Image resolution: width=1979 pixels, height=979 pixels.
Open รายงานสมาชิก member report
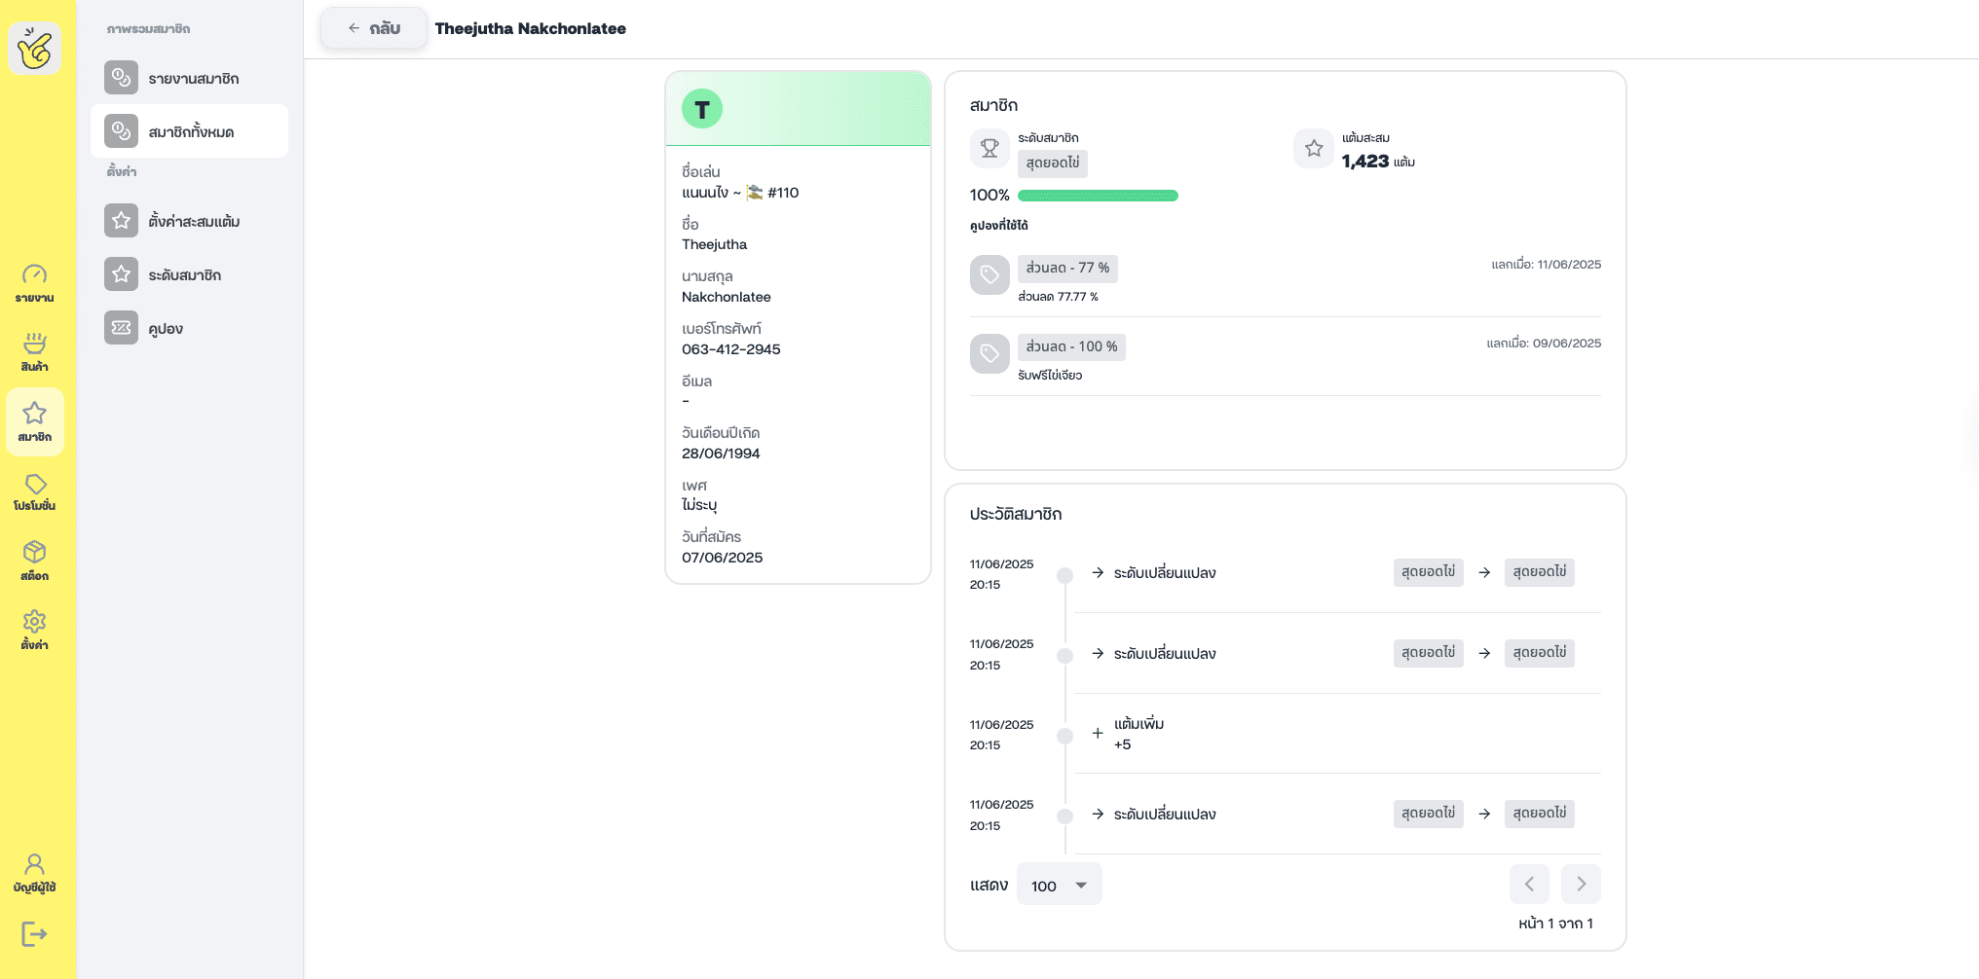click(x=189, y=78)
